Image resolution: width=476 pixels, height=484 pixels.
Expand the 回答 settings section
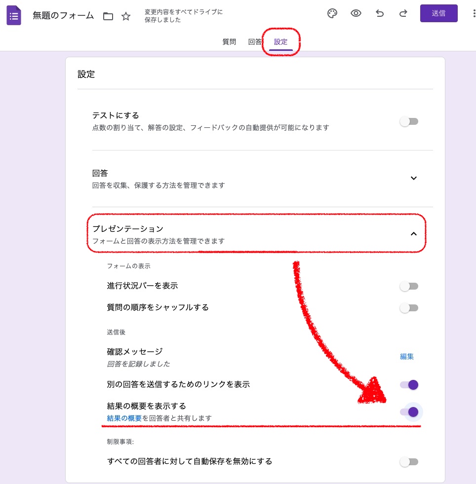tap(414, 178)
